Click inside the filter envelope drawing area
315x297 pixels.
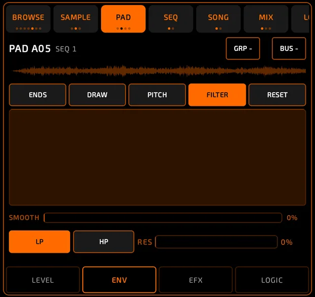point(157,157)
